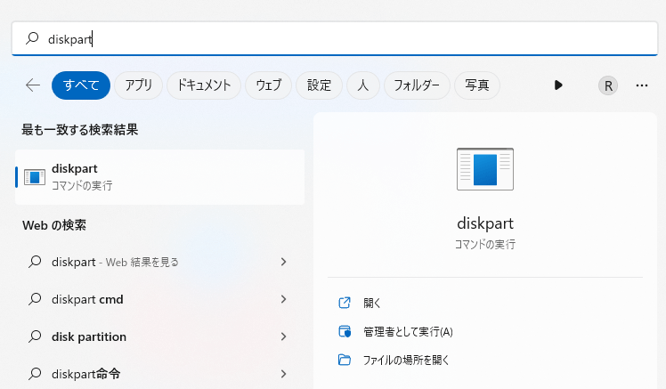The width and height of the screenshot is (666, 389).
Task: Select the すべて filter tab
Action: coord(81,85)
